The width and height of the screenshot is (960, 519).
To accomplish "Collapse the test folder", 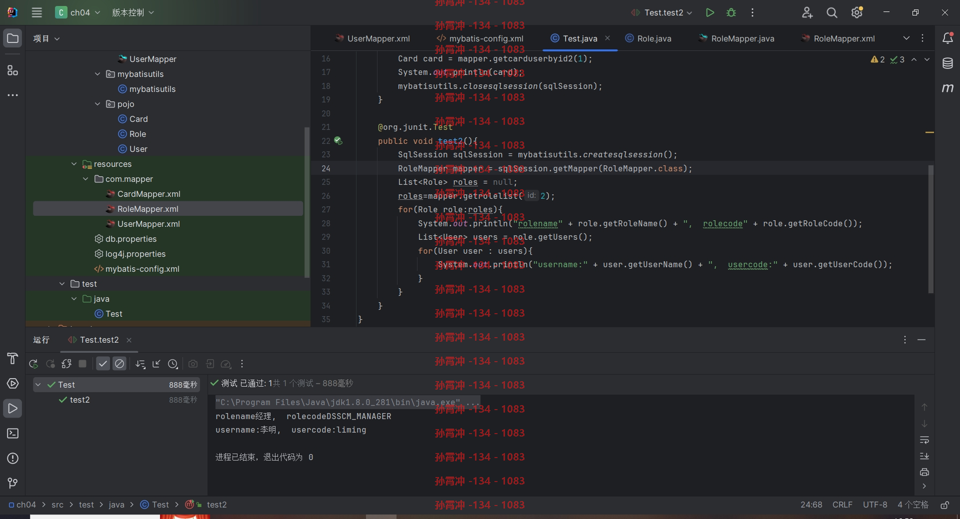I will [x=62, y=284].
